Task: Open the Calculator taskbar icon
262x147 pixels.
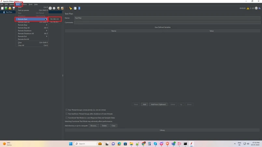Action: click(149, 144)
